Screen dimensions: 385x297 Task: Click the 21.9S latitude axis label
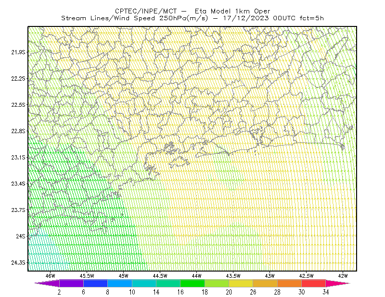tap(18, 52)
